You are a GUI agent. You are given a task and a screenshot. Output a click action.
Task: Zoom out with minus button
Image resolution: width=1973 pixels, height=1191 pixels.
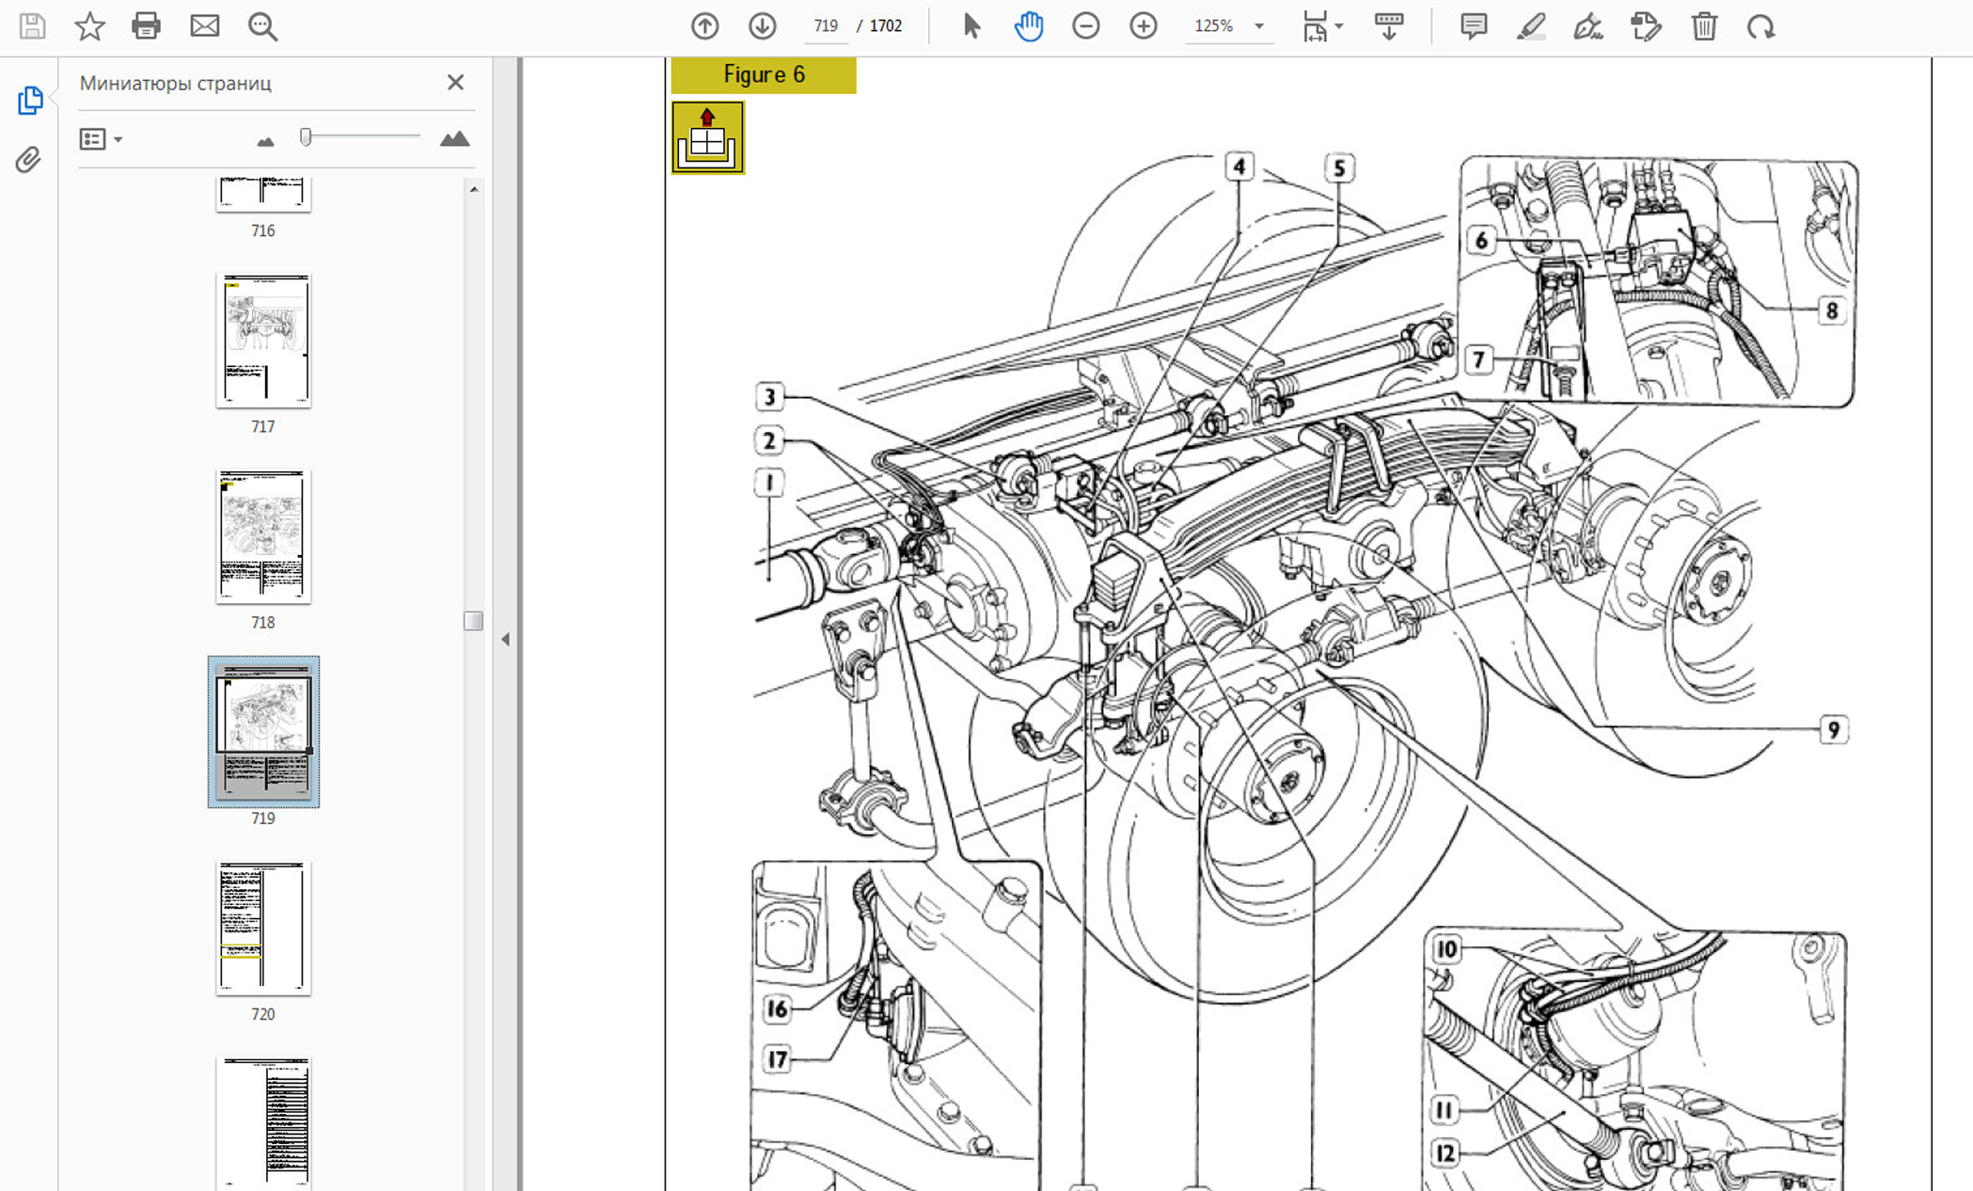[x=1085, y=25]
